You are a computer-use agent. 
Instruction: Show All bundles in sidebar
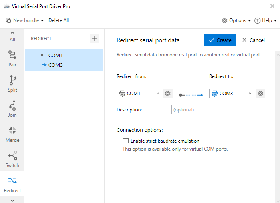point(12,36)
